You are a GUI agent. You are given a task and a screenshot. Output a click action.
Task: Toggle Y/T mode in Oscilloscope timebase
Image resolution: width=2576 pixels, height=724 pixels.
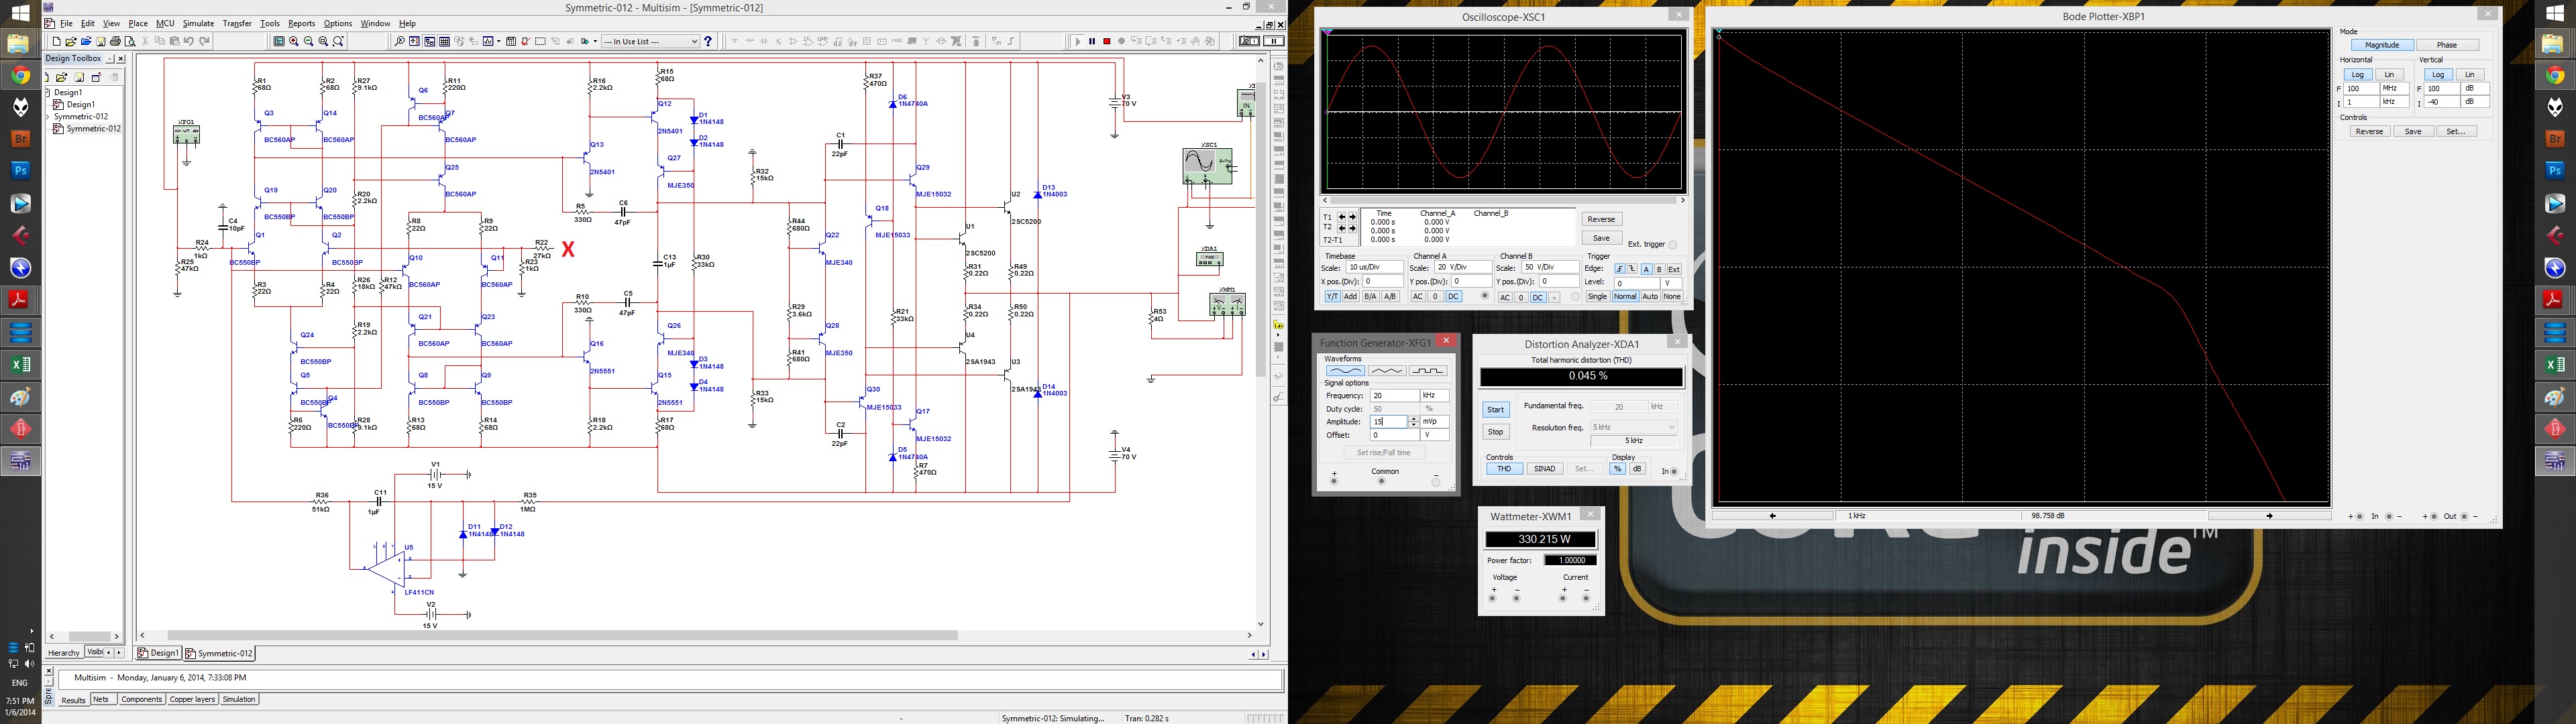[x=1333, y=297]
